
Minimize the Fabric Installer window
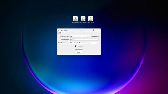pos(89,30)
